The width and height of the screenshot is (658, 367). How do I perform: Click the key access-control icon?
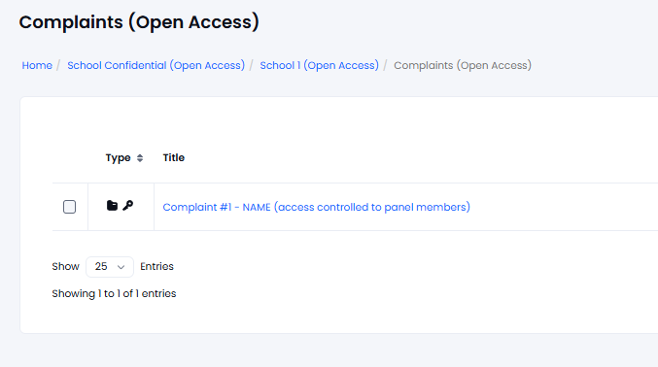(128, 206)
